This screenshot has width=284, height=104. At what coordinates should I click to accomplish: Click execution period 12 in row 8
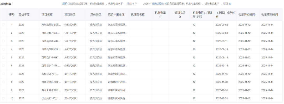[x=194, y=82]
